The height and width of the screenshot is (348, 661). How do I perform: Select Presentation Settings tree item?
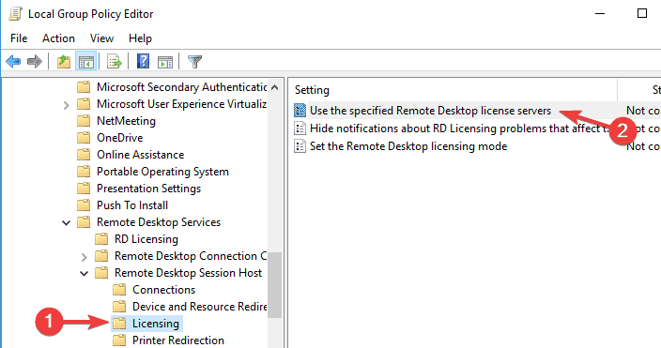click(148, 189)
